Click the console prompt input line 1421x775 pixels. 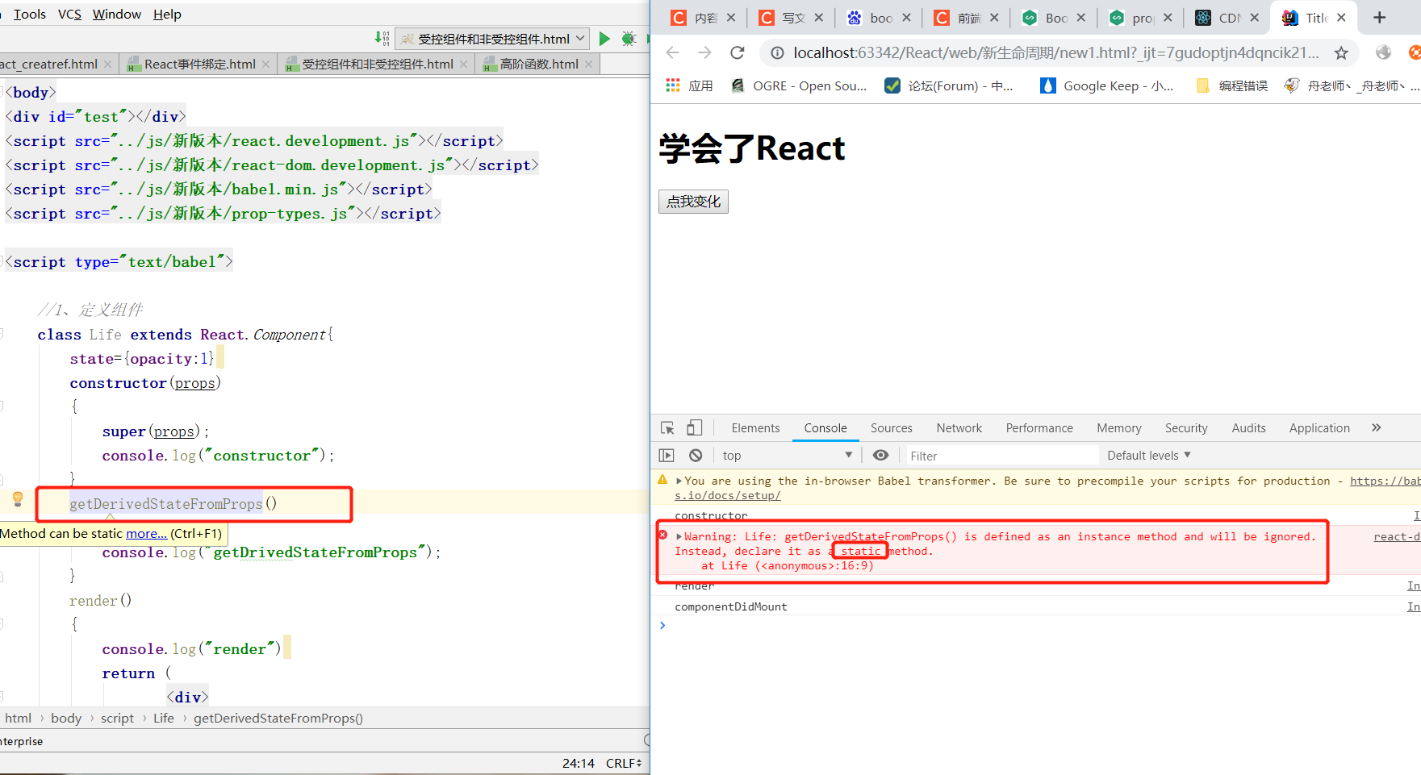1041,626
